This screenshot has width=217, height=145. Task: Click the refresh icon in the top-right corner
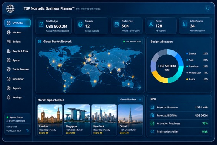[208, 8]
